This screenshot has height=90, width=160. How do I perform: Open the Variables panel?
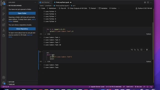click(x=103, y=8)
